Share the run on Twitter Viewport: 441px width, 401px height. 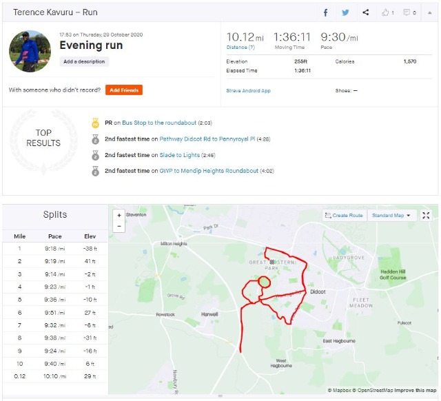tap(345, 12)
